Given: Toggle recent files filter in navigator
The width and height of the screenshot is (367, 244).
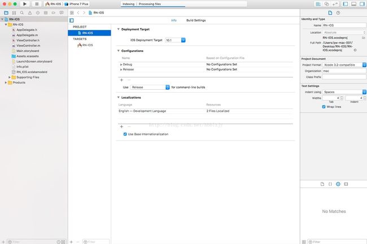Looking at the screenshot, I should pos(59,242).
